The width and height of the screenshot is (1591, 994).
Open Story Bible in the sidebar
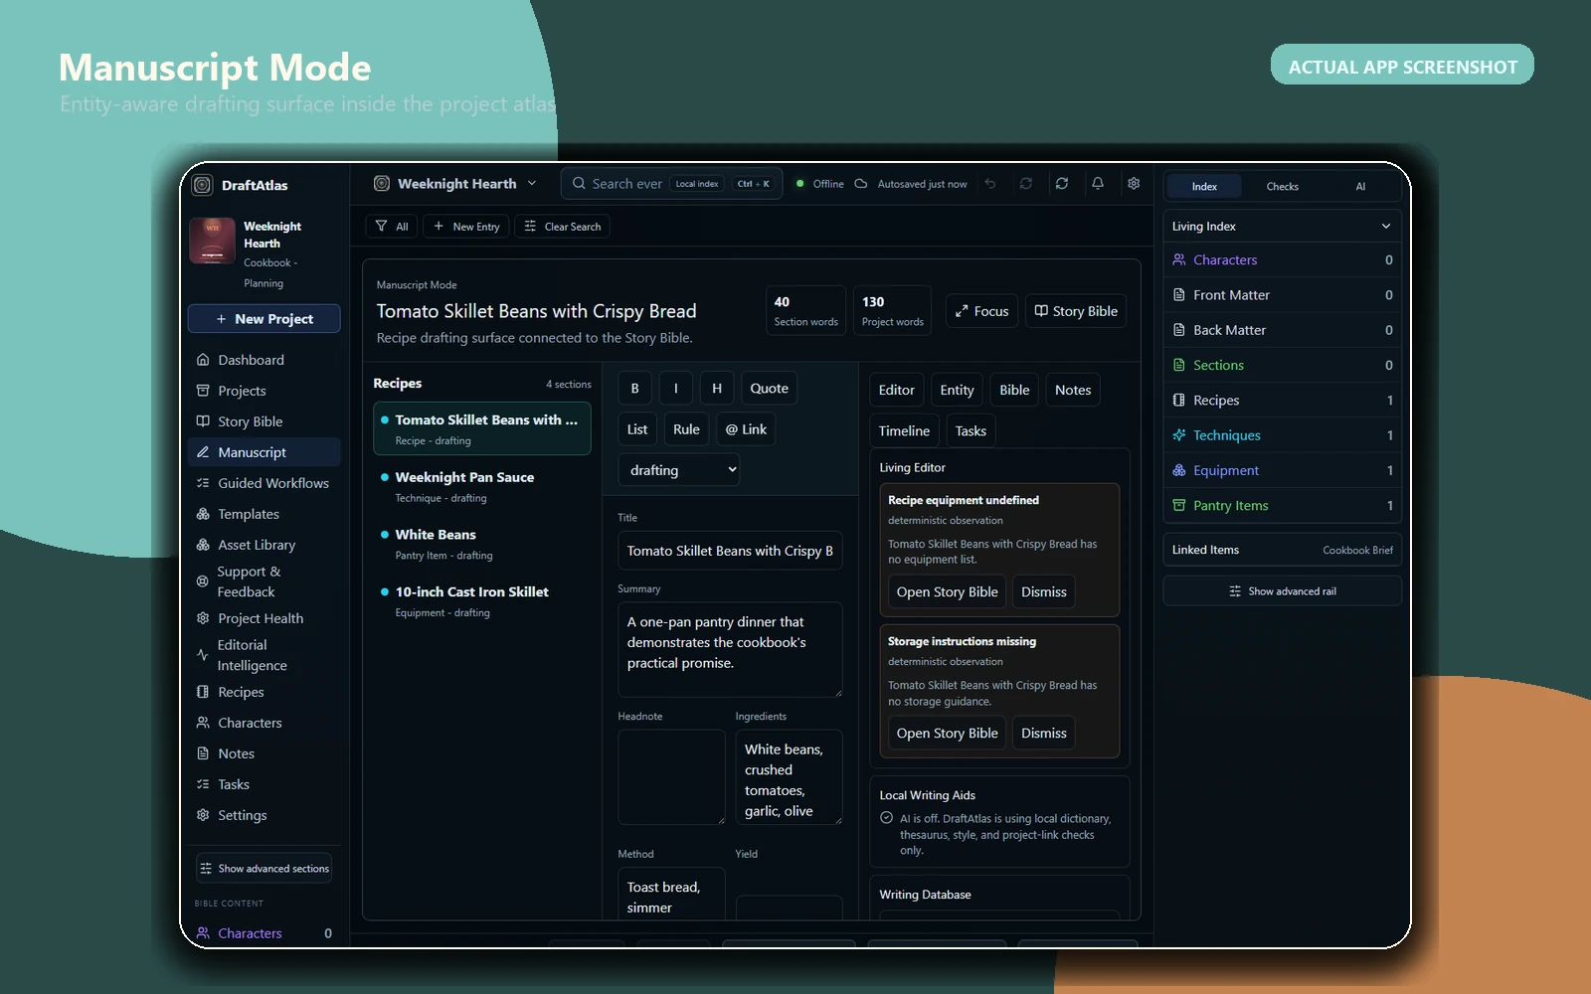click(x=265, y=421)
